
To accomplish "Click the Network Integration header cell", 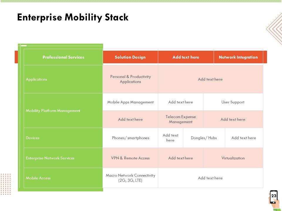I will [x=238, y=57].
